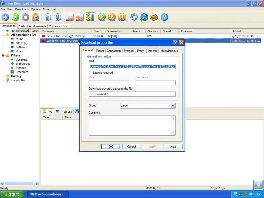Viewport: 264px width, 198px height.
Task: Collapse the Filters tree node
Action: point(3,55)
